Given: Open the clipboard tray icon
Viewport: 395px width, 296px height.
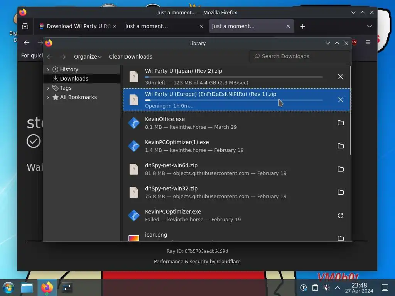Looking at the screenshot, I should 315,288.
